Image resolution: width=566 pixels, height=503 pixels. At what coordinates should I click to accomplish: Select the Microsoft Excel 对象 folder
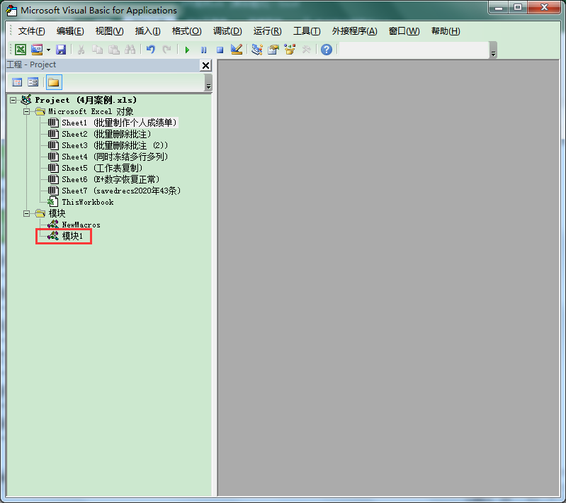pyautogui.click(x=91, y=111)
